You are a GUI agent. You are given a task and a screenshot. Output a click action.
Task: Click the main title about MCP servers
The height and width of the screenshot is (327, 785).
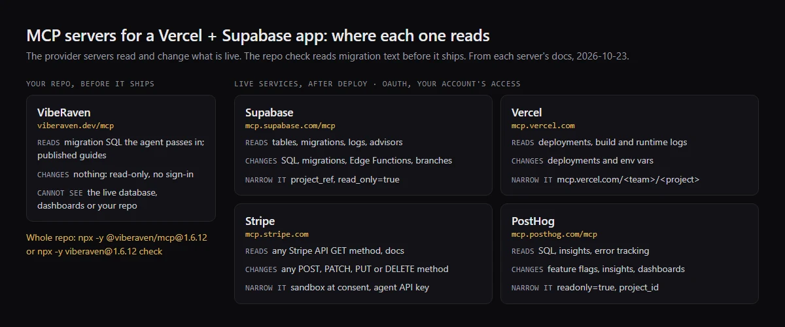pos(258,35)
